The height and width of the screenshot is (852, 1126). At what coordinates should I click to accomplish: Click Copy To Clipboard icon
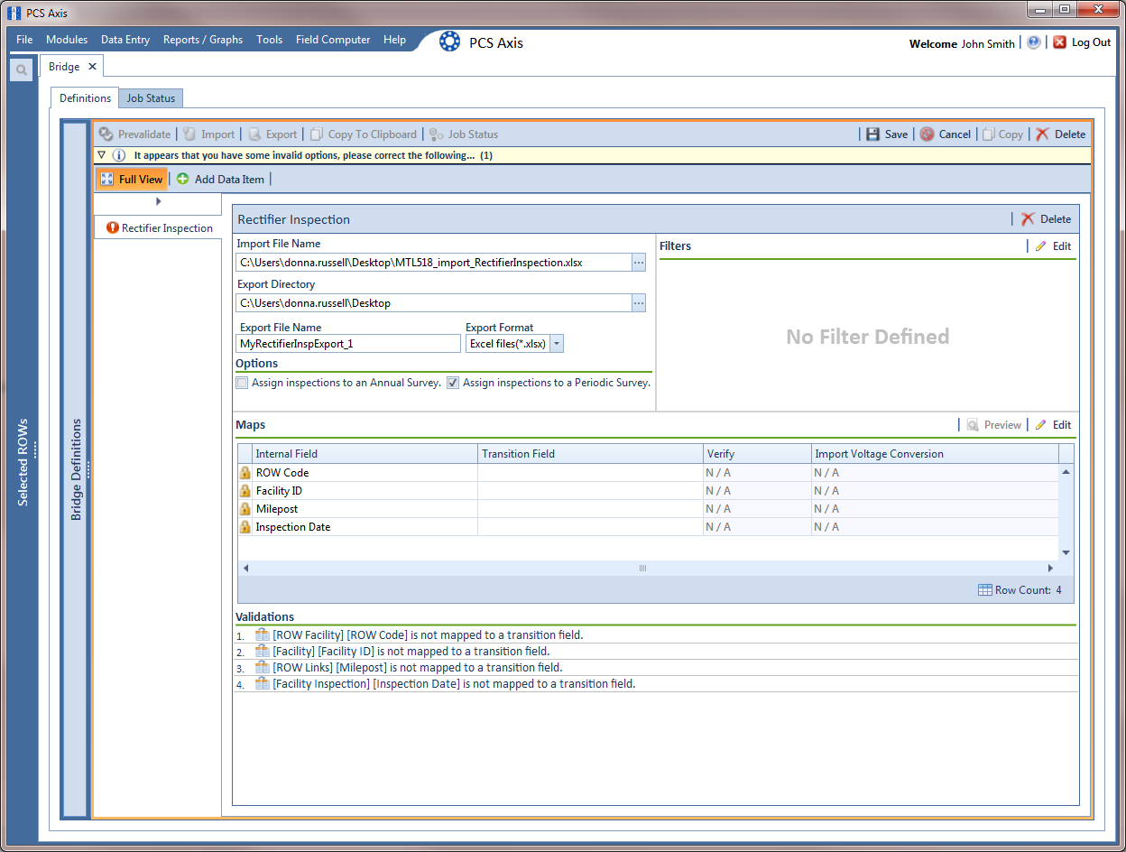(317, 134)
